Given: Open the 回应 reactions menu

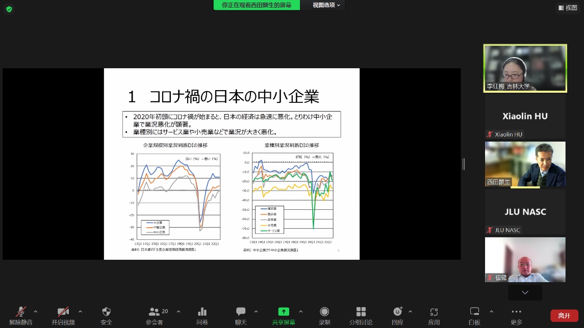Looking at the screenshot, I should coord(397,315).
